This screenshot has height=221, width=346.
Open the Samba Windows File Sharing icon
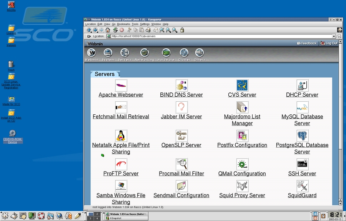pos(121,186)
